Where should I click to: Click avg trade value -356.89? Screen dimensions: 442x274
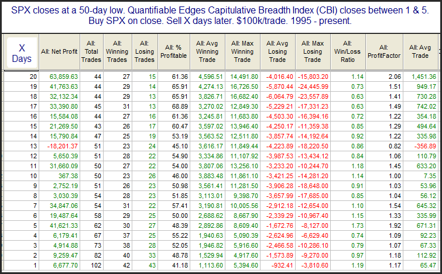tap(426, 146)
